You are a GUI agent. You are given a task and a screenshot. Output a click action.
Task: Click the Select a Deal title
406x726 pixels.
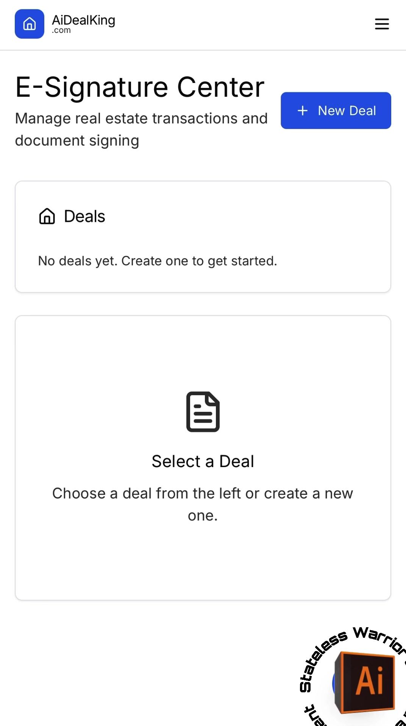pos(203,461)
